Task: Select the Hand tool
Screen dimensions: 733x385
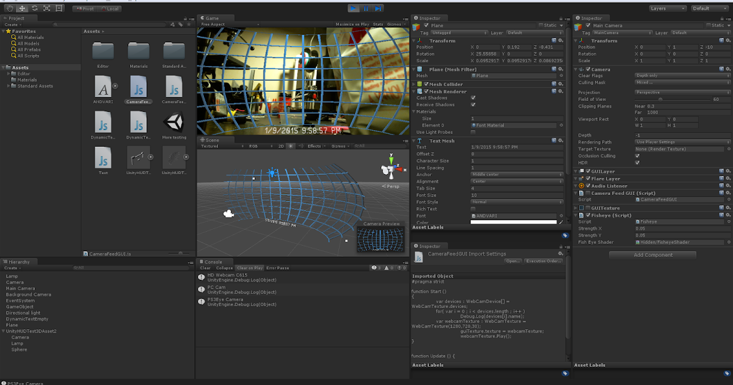Action: point(9,9)
